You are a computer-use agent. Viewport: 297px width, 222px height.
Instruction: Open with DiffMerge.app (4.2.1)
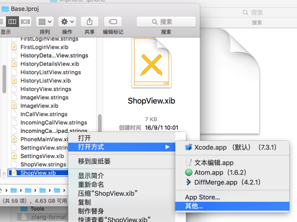coord(232,182)
